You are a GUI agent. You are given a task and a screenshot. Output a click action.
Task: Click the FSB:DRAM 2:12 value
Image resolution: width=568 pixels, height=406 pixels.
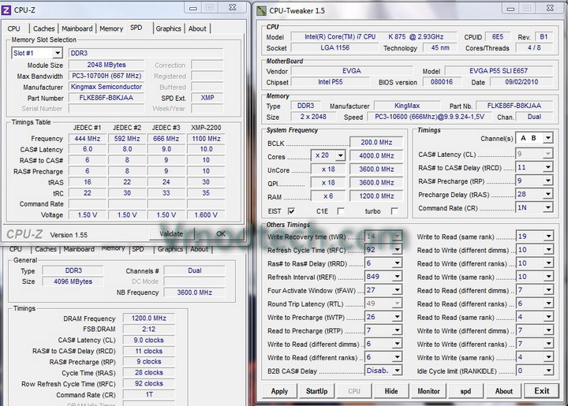tap(149, 329)
